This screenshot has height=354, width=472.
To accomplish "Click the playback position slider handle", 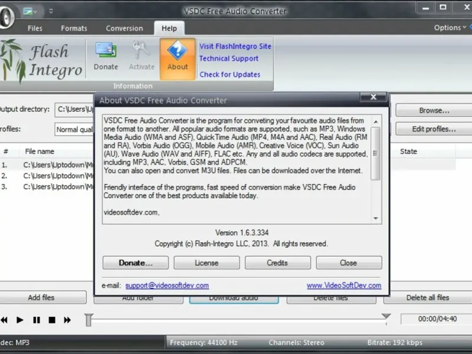I will point(88,320).
